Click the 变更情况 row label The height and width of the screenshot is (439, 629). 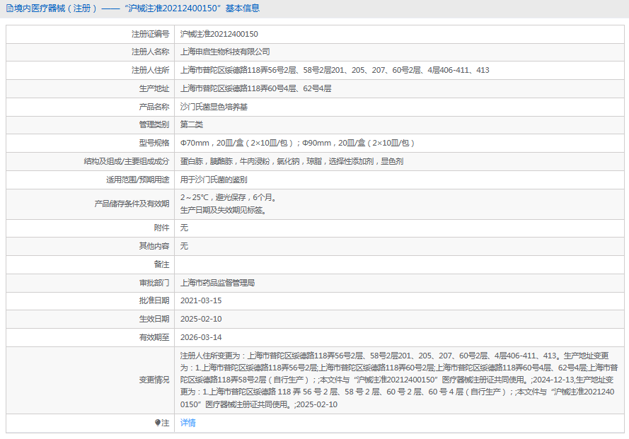(154, 380)
